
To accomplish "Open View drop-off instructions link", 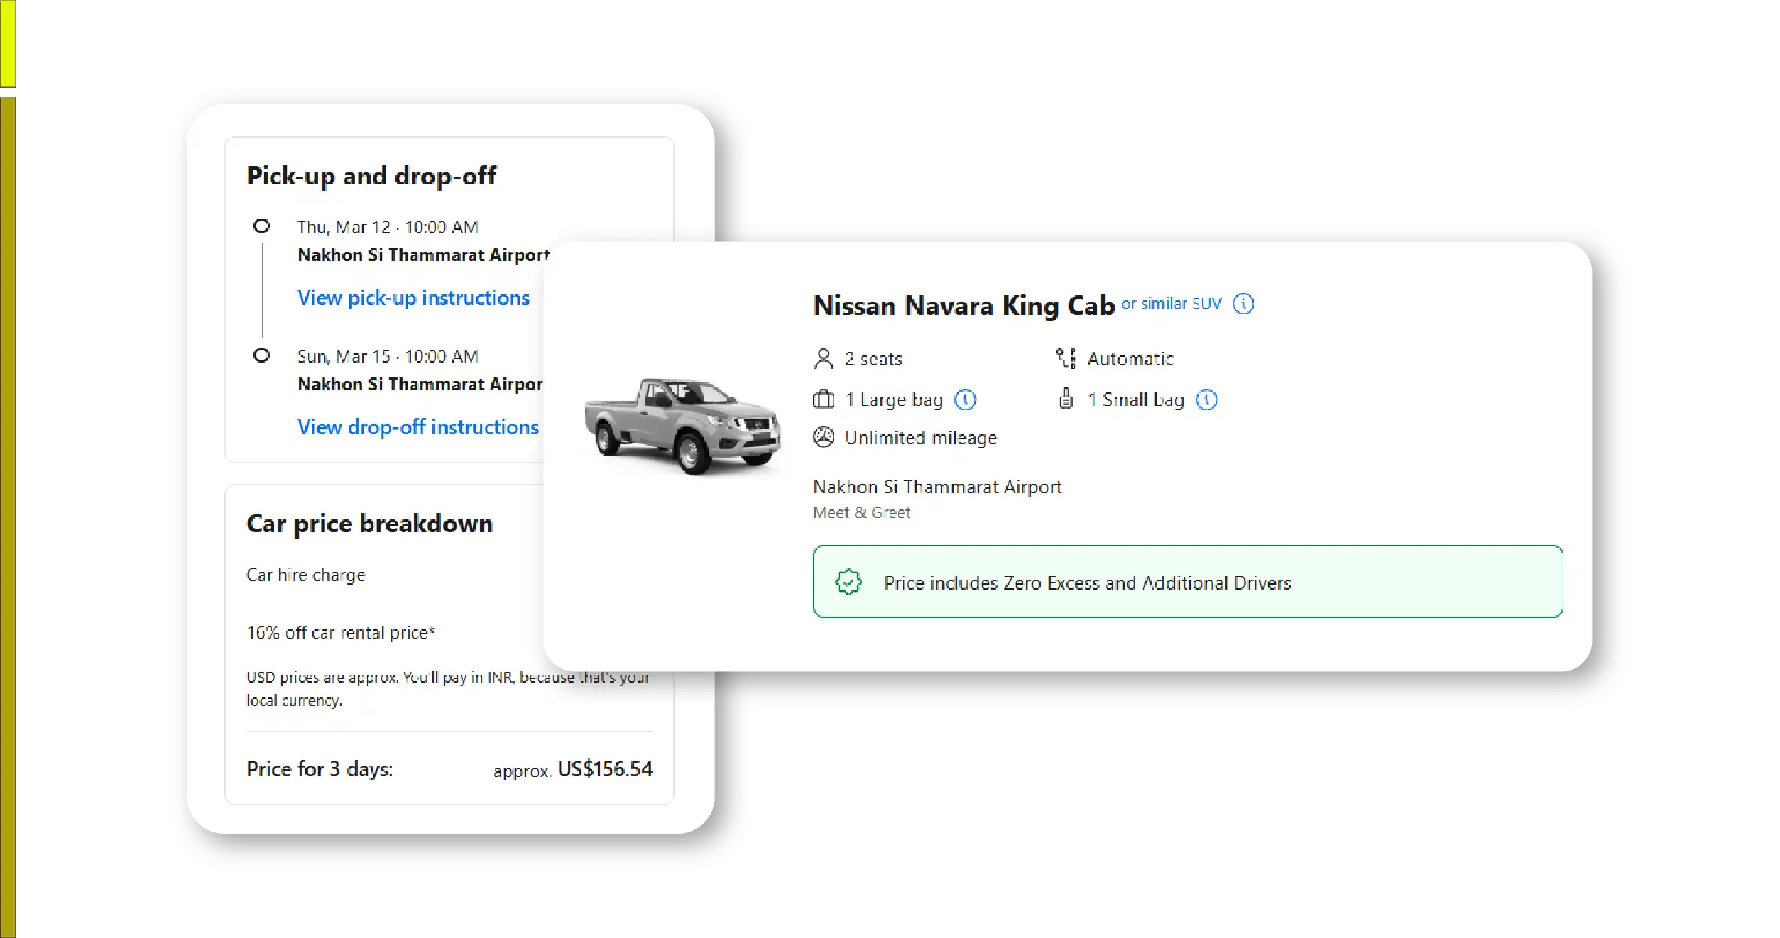I will pos(418,427).
